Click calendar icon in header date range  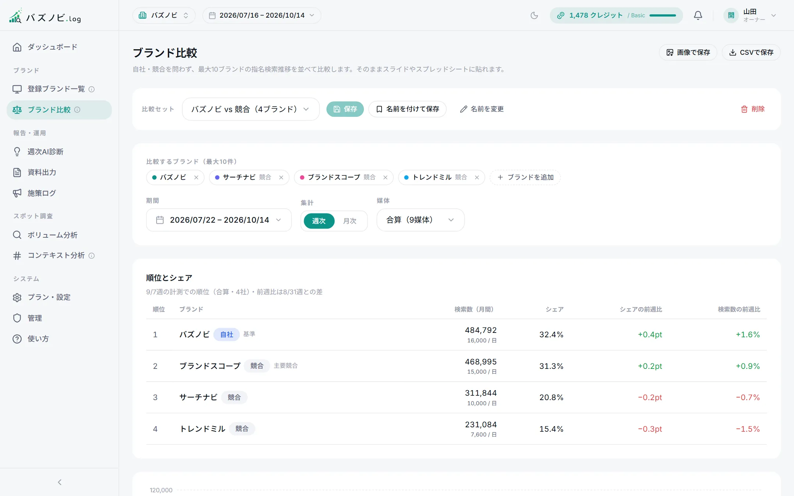coord(212,15)
